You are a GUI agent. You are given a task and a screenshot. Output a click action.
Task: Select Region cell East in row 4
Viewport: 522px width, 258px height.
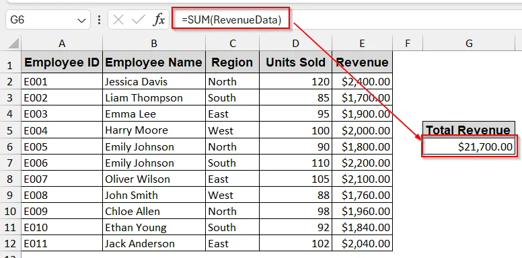point(232,114)
